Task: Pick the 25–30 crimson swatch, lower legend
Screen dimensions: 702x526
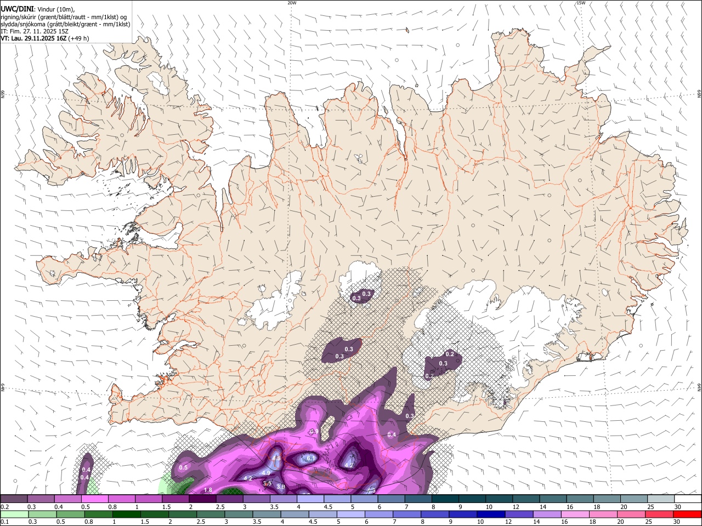Action: pos(659,514)
